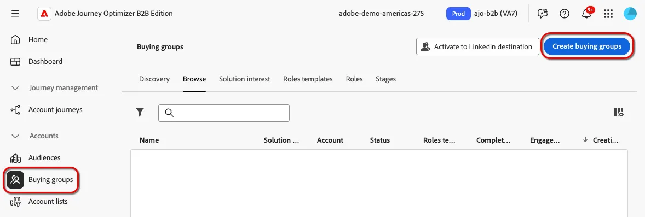Open the Roles templates tab

[x=308, y=79]
